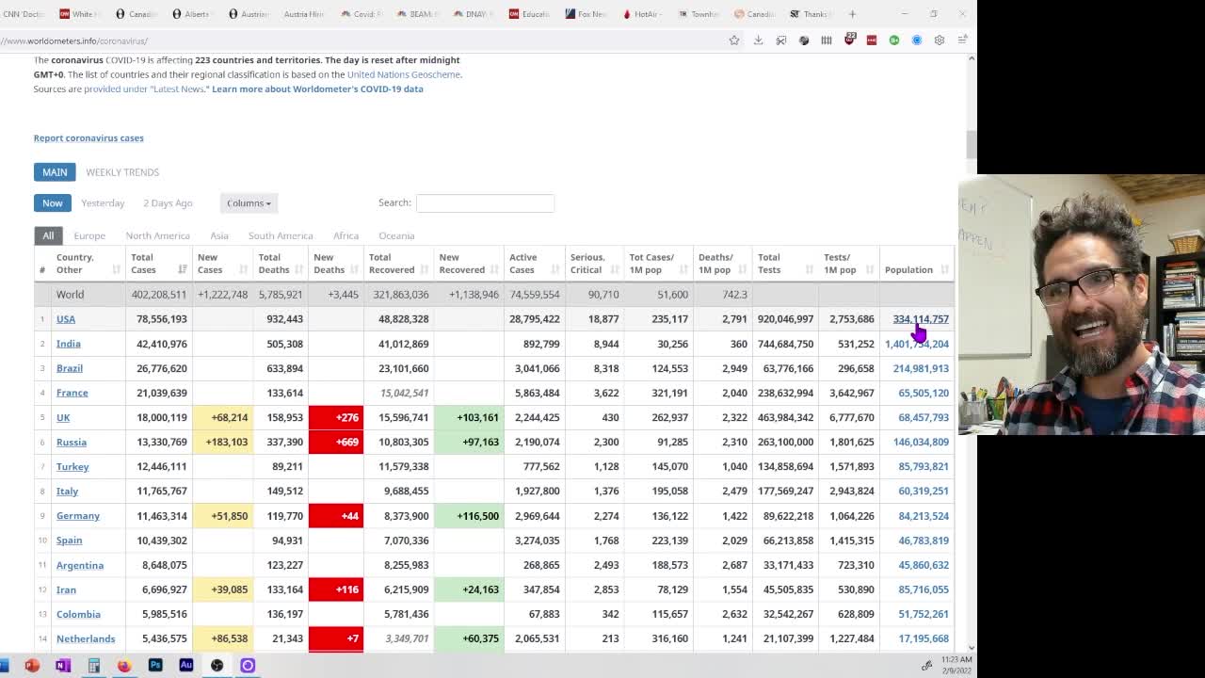
Task: Click the green circle extension icon
Action: coord(894,40)
